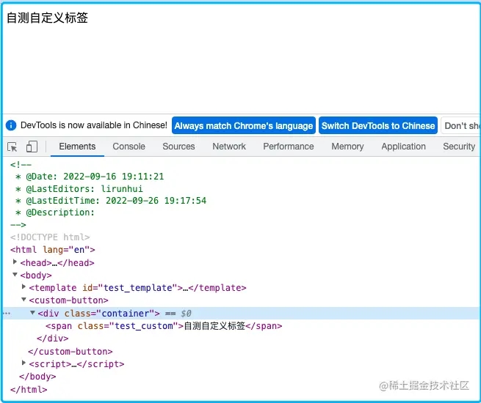Screen dimensions: 481x403
Task: Click the @Description comment line
Action: (55, 212)
